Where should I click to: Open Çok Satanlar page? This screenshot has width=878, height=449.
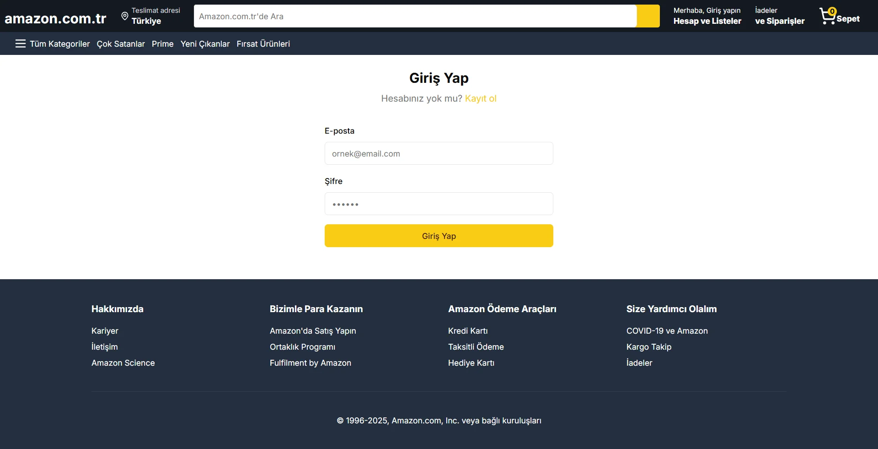(x=121, y=44)
